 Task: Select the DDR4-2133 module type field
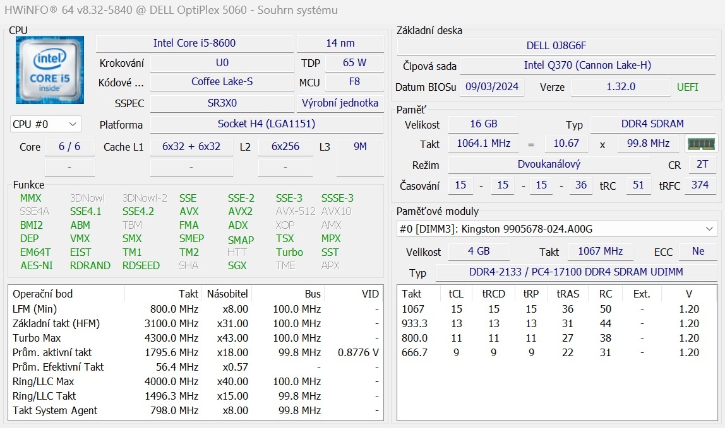(x=575, y=272)
